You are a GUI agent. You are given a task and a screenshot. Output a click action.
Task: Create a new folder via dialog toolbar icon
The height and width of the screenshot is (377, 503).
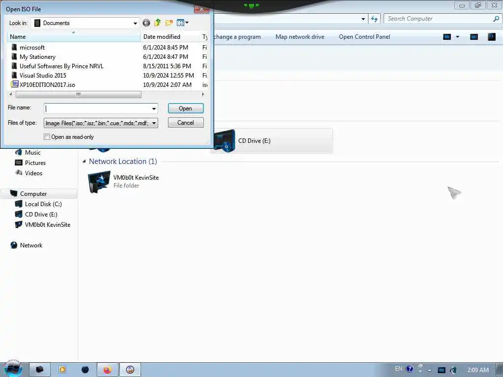[169, 23]
